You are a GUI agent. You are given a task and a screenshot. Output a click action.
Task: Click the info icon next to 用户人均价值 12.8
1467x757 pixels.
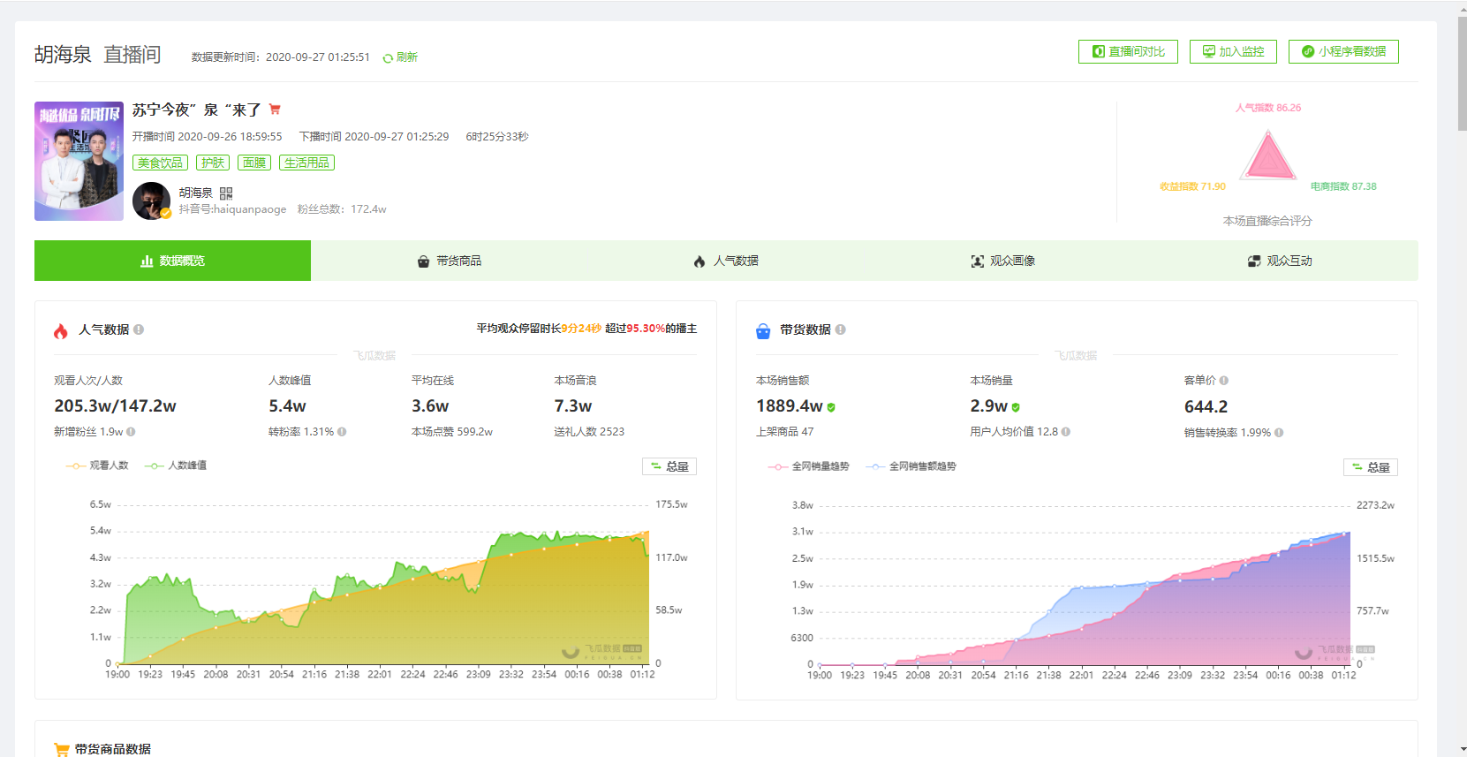[x=1066, y=432]
